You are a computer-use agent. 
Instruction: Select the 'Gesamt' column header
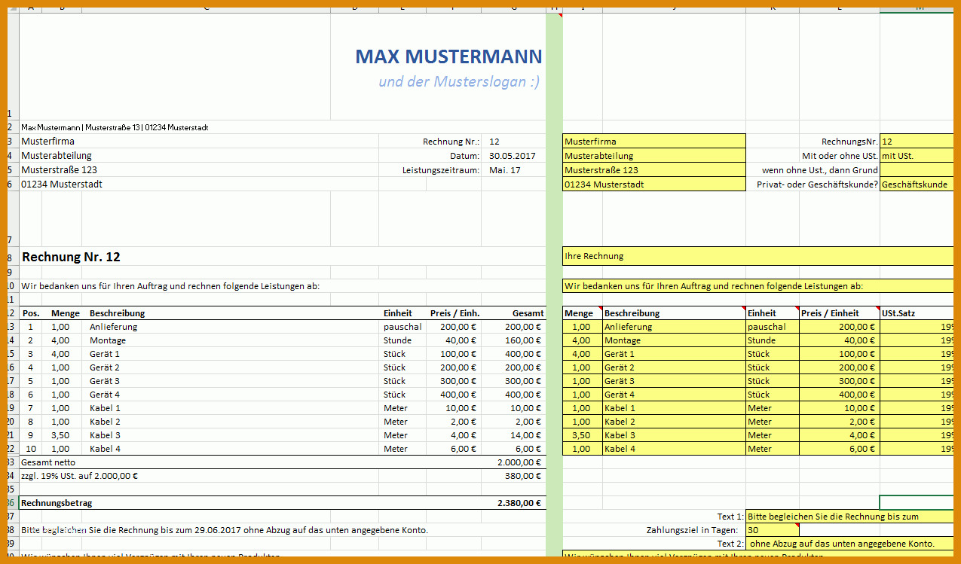(528, 313)
